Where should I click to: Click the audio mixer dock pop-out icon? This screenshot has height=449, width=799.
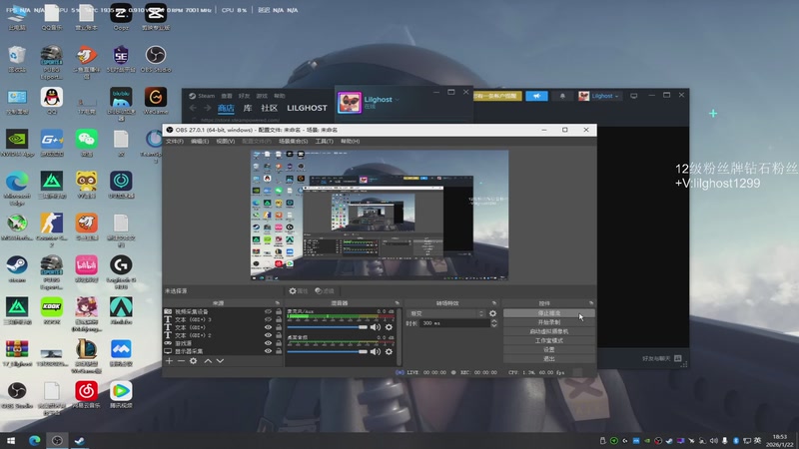coord(397,303)
